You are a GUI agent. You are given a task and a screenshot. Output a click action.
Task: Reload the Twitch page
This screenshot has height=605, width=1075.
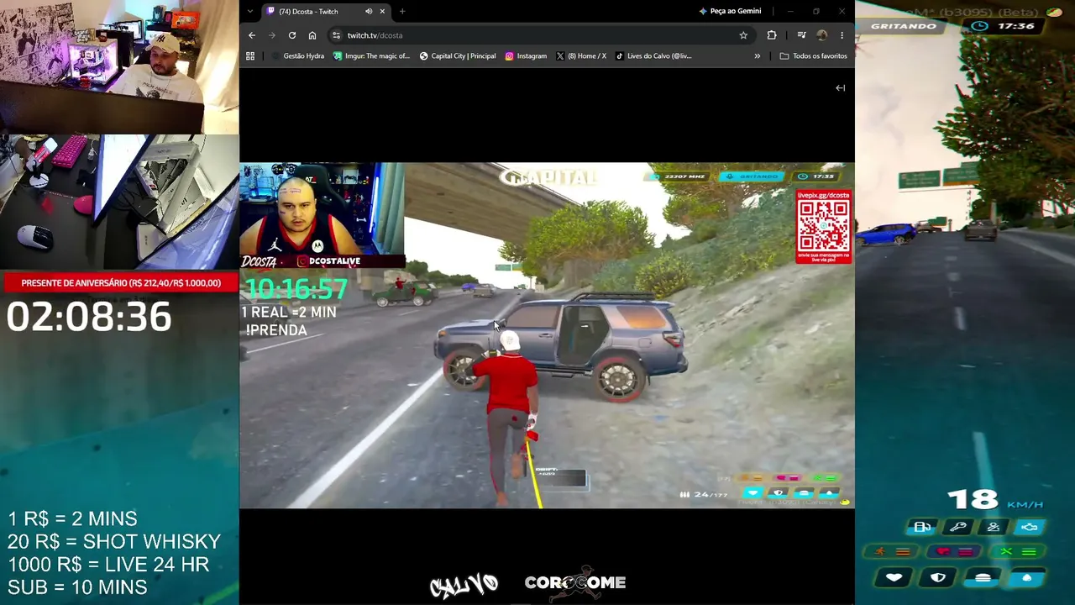point(291,35)
